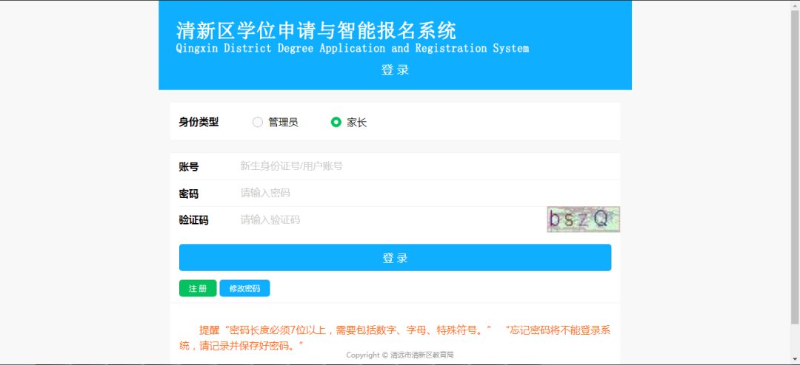Click the 清新区学位申请与智能报名系统 title

[316, 30]
